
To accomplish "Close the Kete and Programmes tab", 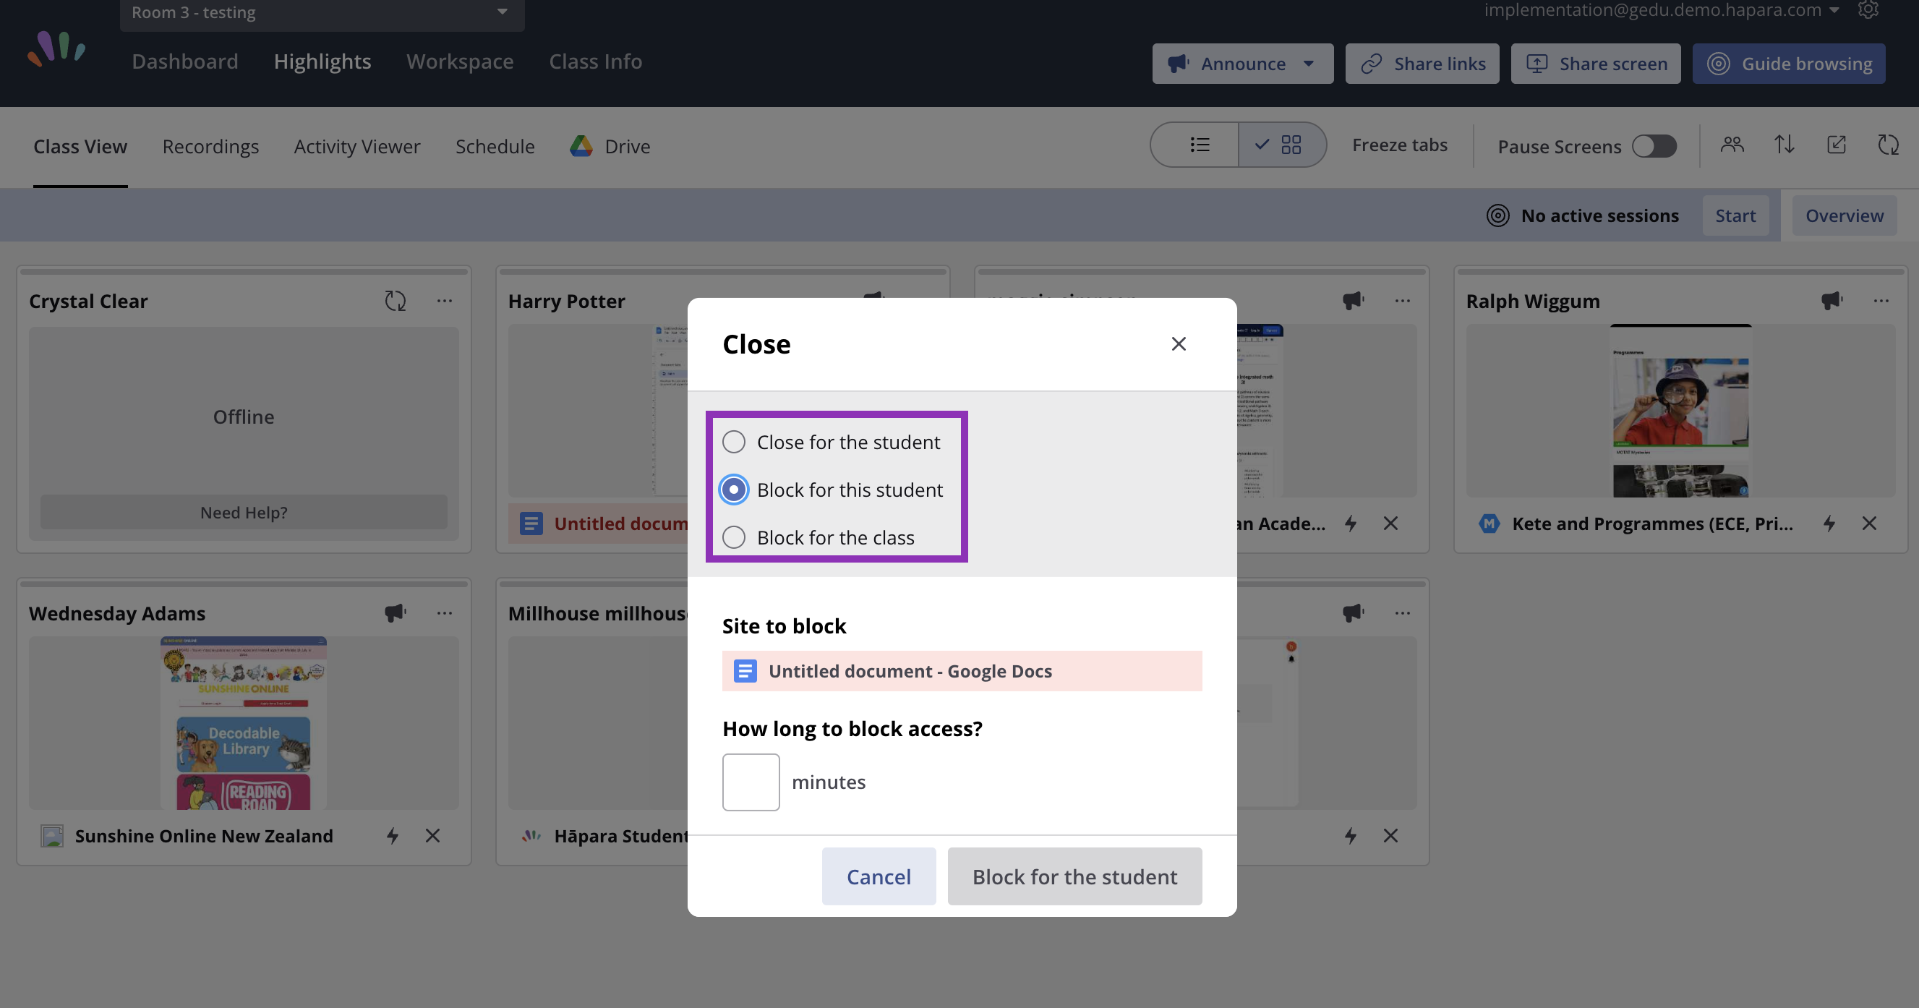I will (x=1869, y=523).
